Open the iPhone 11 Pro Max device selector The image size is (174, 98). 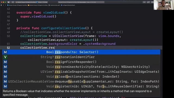42,2
